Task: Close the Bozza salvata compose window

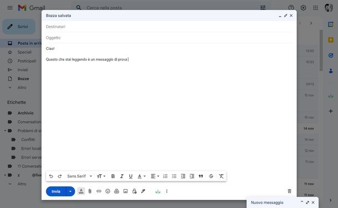Action: [291, 15]
